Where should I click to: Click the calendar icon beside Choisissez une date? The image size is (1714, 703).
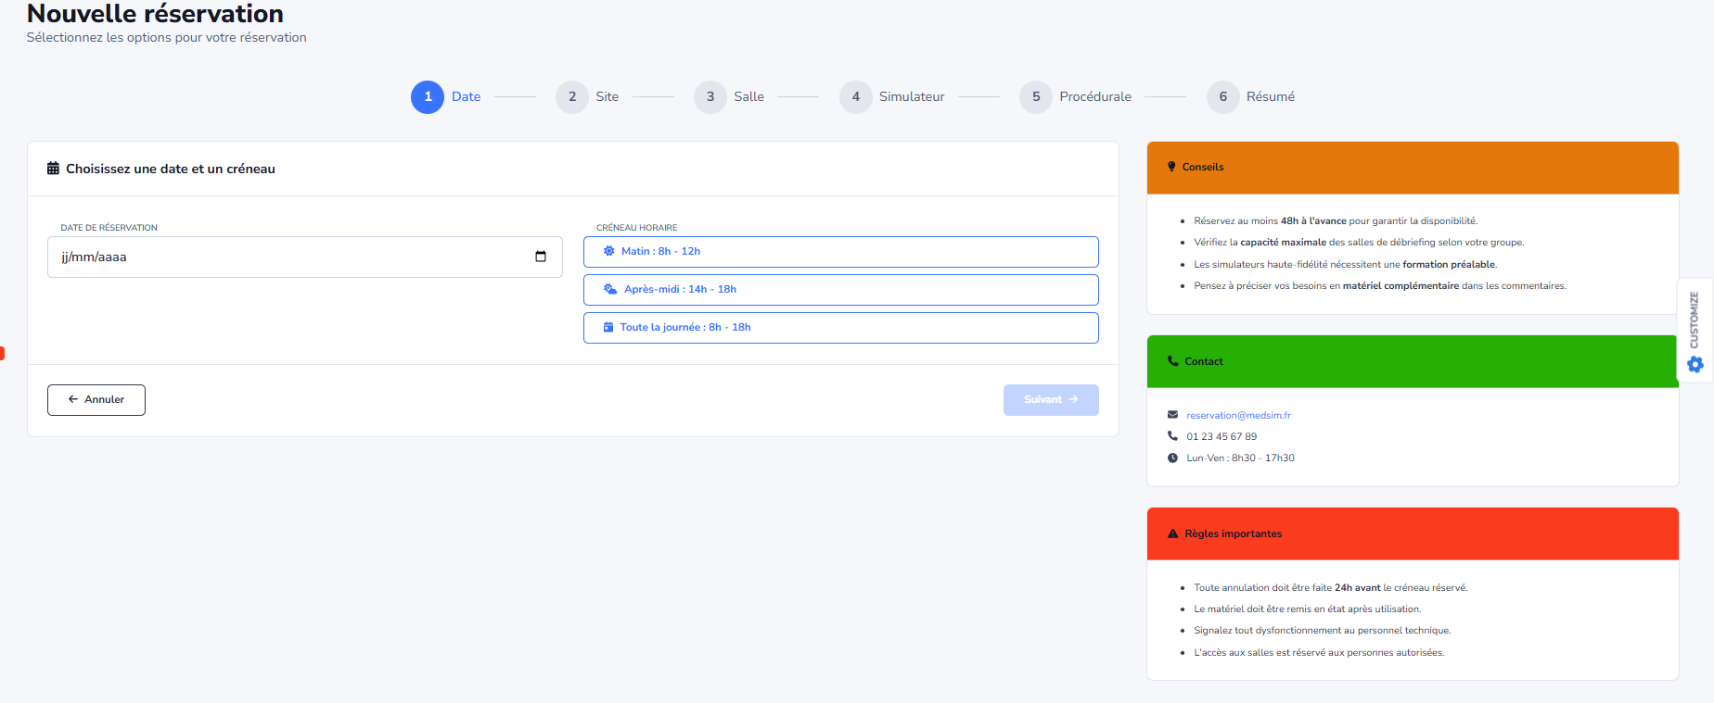(53, 169)
